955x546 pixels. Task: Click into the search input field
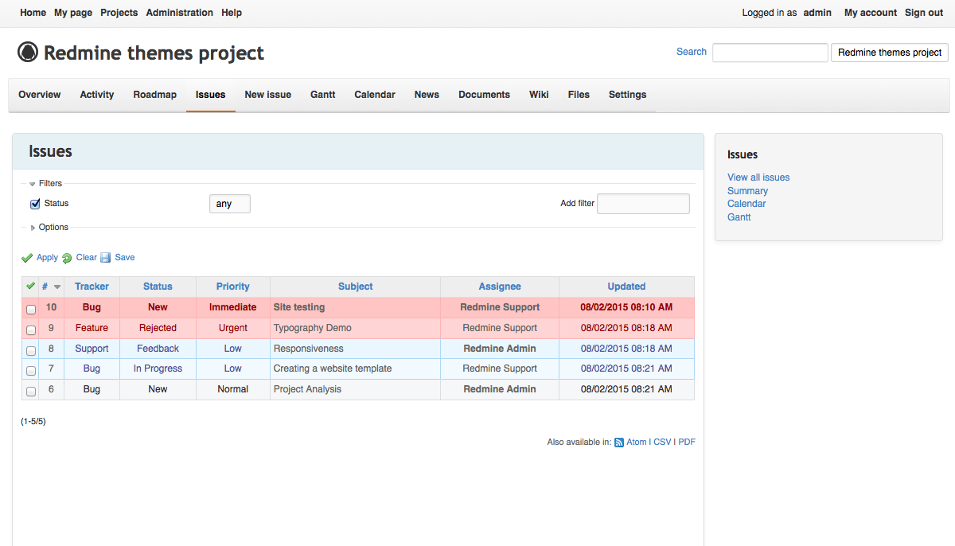point(770,53)
